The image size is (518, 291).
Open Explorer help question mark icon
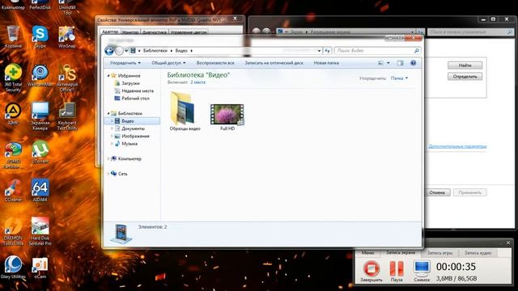[x=413, y=63]
